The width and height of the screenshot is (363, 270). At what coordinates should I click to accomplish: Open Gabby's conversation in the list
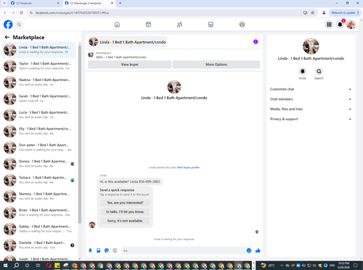pos(38,229)
